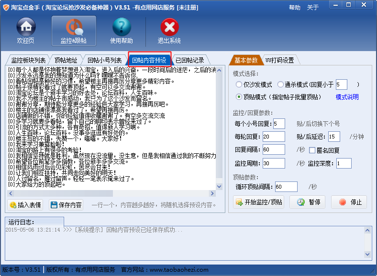Select the 回帖内容预设 tab
377x276 pixels.
click(149, 60)
